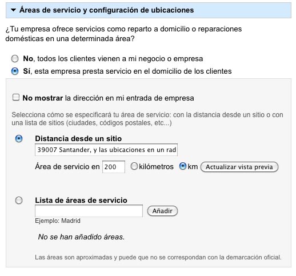This screenshot has width=296, height=276.
Task: Select the 'No, todos los clientes' radio button
Action: 15,59
